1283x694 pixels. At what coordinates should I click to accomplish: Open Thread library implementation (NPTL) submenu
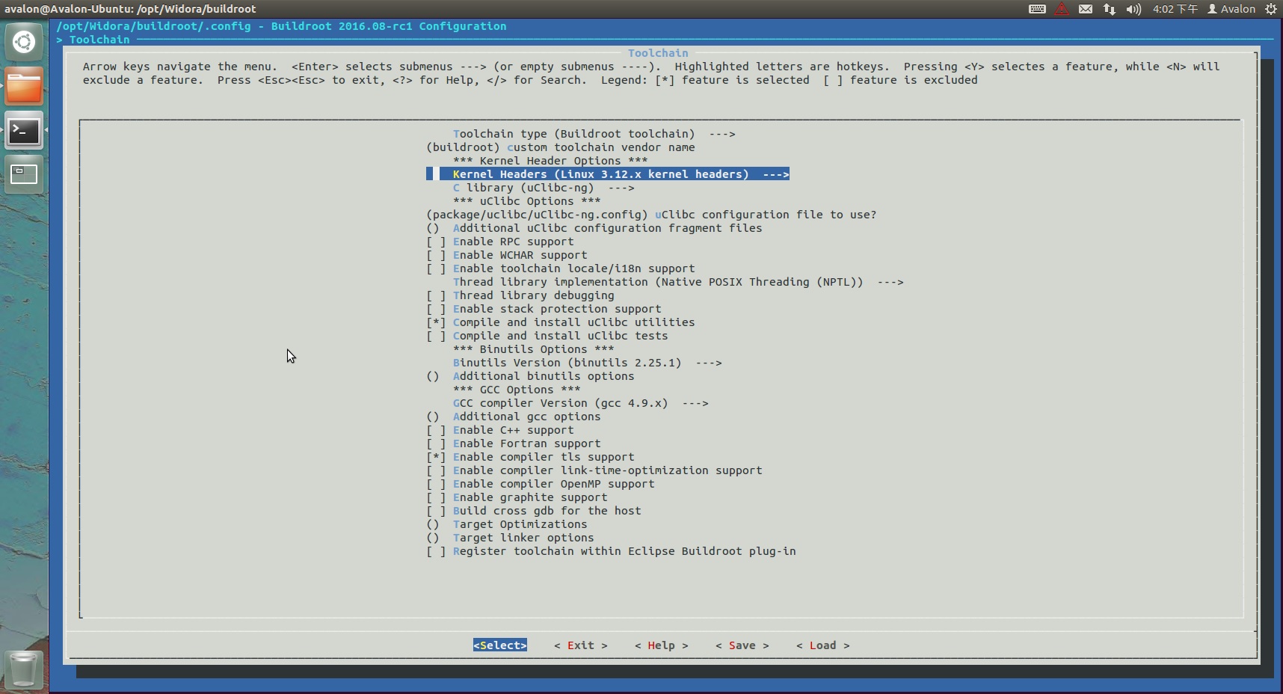click(678, 282)
